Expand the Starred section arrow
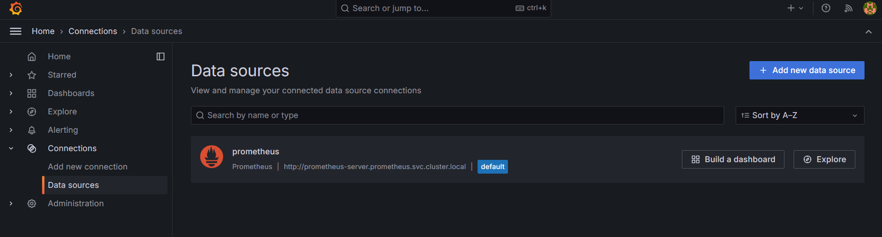882x237 pixels. click(11, 75)
